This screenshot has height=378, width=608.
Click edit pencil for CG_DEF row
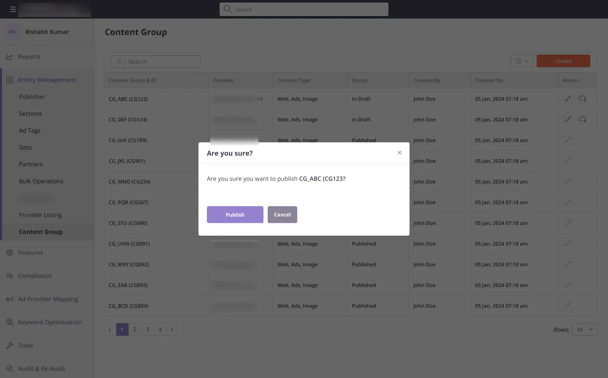[568, 120]
